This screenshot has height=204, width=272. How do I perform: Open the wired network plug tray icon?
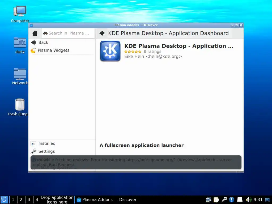tap(224, 200)
